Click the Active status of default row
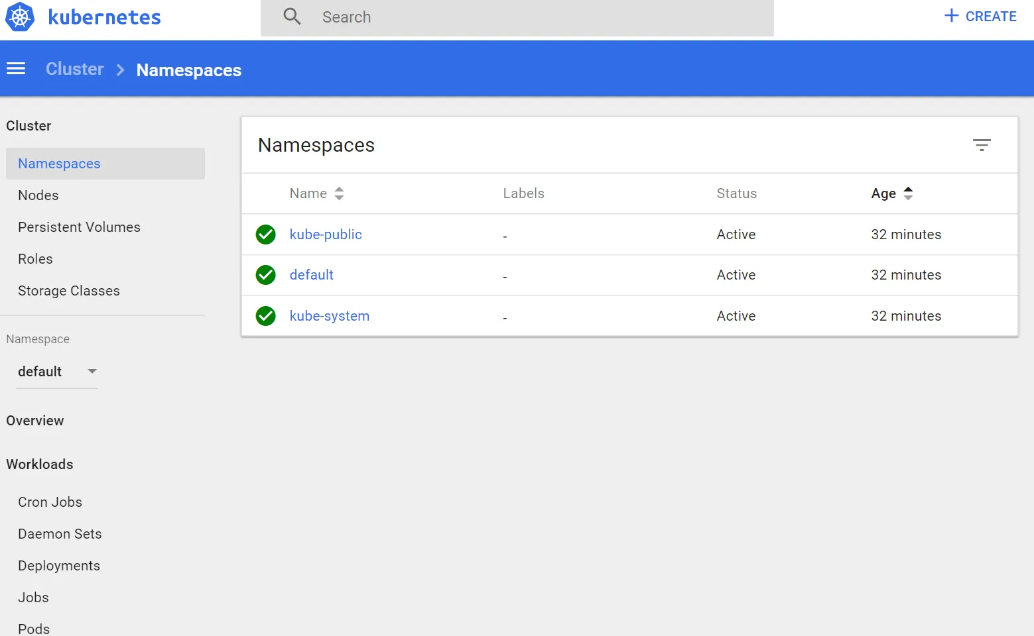The image size is (1034, 636). click(736, 275)
